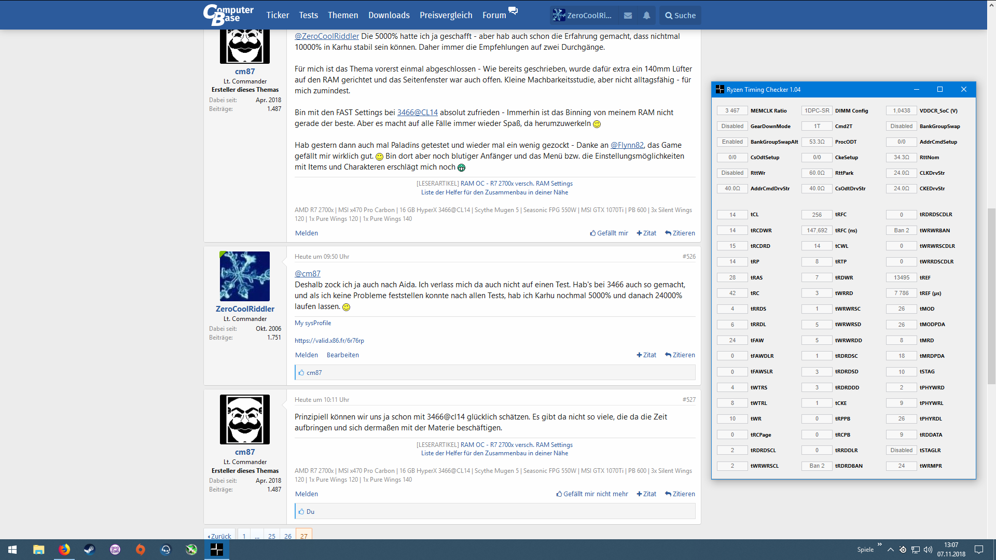This screenshot has height=560, width=996.
Task: Open the volume control in the system tray
Action: coord(928,550)
